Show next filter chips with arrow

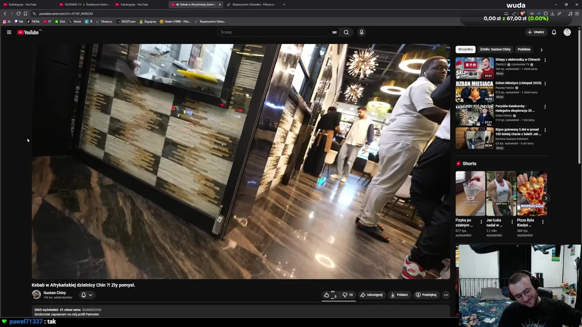541,50
